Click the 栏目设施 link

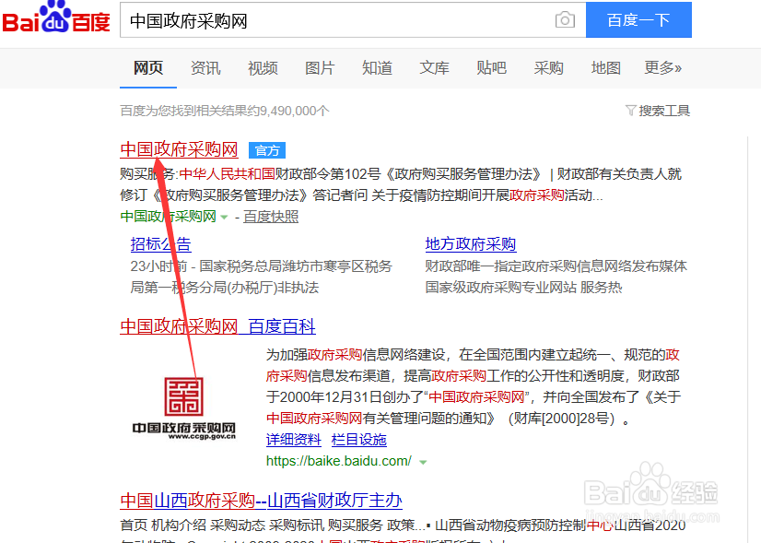(358, 440)
